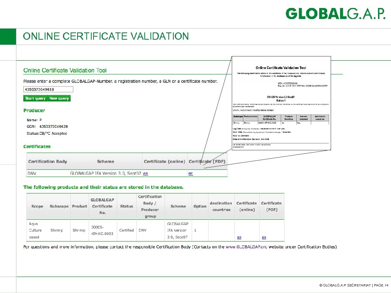The width and height of the screenshot is (391, 293).
Task: Select the 'Online Certificate Validation Tool' heading
Action: coord(65,71)
